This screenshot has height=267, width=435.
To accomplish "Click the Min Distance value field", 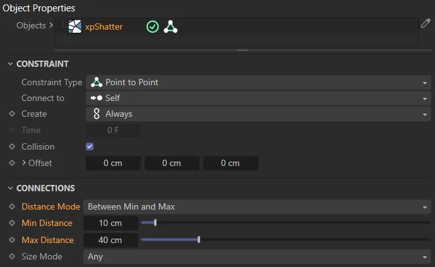I will (112, 223).
